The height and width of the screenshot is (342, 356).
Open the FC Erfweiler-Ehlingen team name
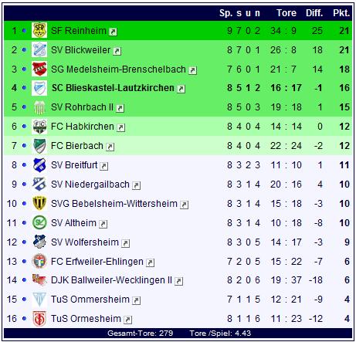point(97,262)
